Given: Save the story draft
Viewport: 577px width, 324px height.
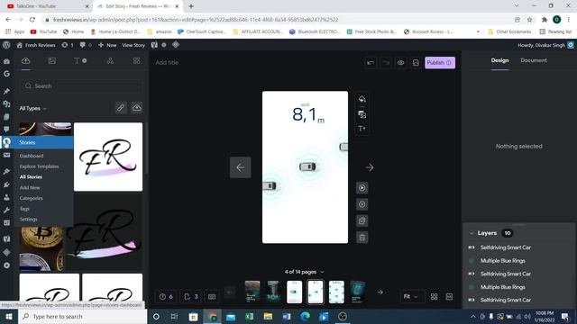Looking at the screenshot, I should 416,63.
